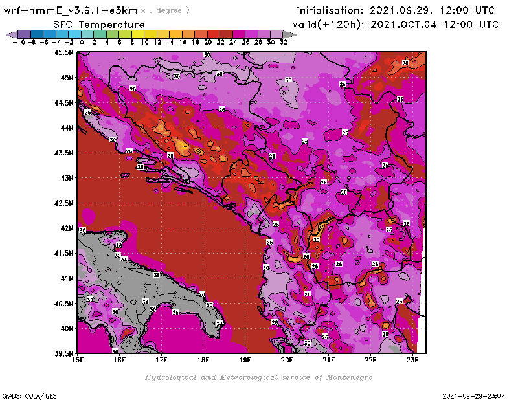The height and width of the screenshot is (400, 518).
Task: Click the lavender arrow at the legend's left end
Action: (12, 35)
